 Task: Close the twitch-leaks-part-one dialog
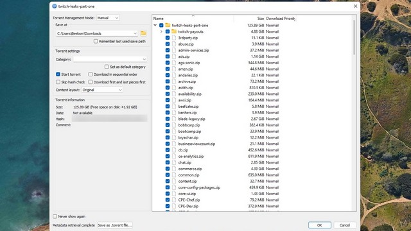point(355,6)
